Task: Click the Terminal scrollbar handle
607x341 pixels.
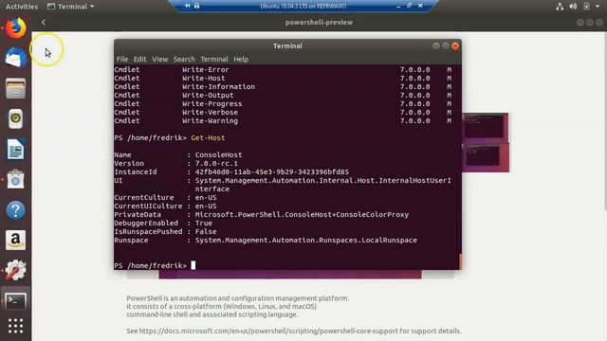Action: click(x=460, y=261)
